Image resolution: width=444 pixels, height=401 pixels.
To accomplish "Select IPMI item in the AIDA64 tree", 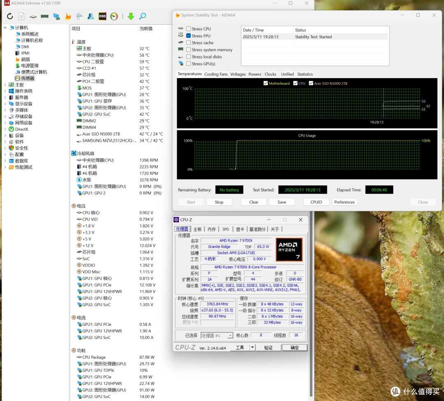I will click(x=22, y=53).
